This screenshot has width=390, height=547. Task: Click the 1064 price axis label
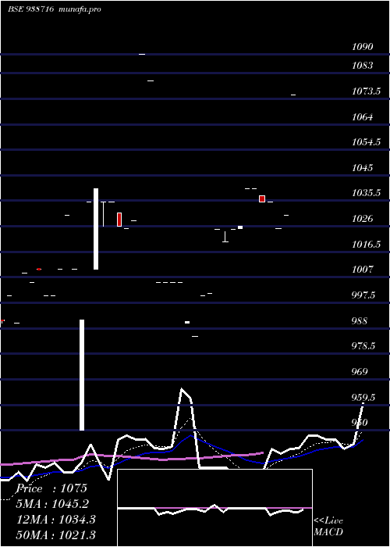coord(362,117)
